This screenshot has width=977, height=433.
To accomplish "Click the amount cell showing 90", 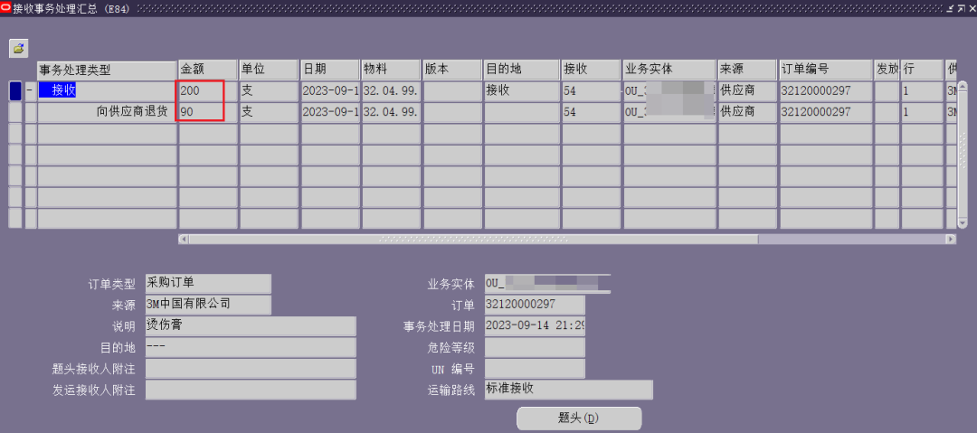I will 208,112.
